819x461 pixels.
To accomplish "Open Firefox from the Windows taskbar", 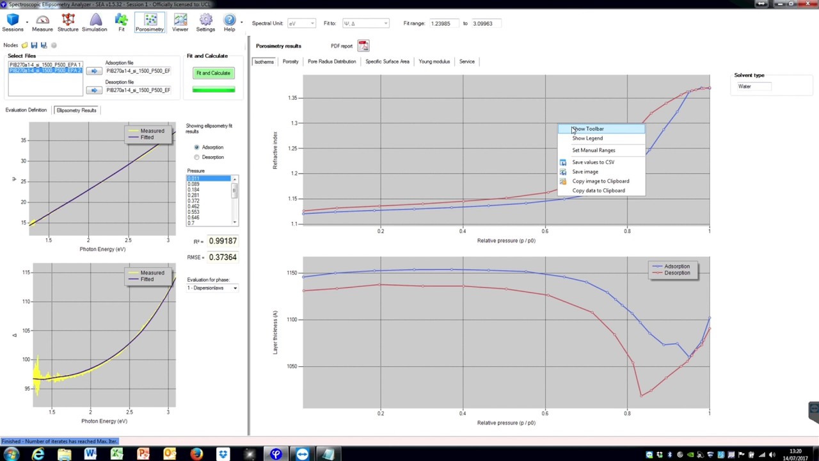I will point(196,454).
